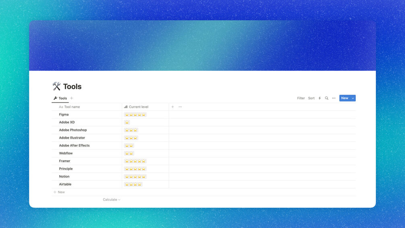405x228 pixels.
Task: Edit Adobe XD's one-star level
Action: (127, 122)
